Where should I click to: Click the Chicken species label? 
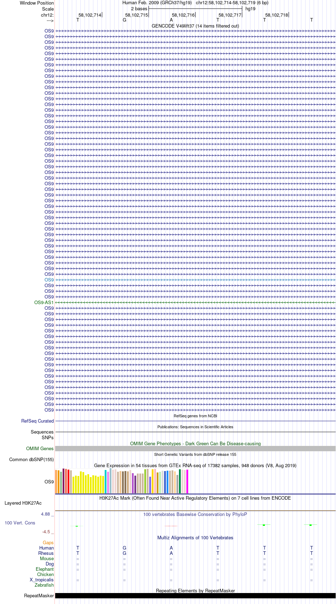pos(45,574)
